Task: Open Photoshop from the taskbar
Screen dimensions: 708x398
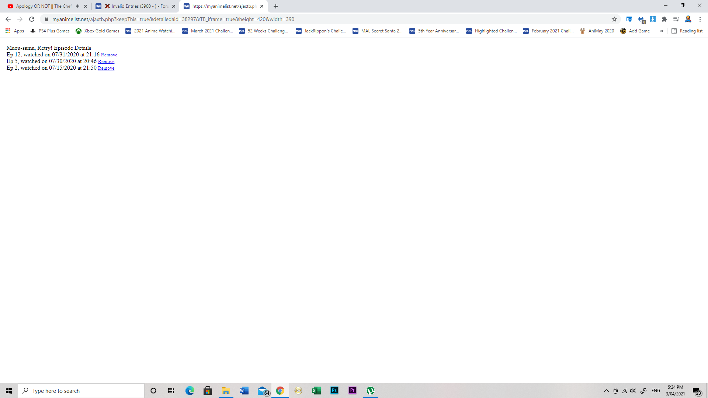Action: 334,391
